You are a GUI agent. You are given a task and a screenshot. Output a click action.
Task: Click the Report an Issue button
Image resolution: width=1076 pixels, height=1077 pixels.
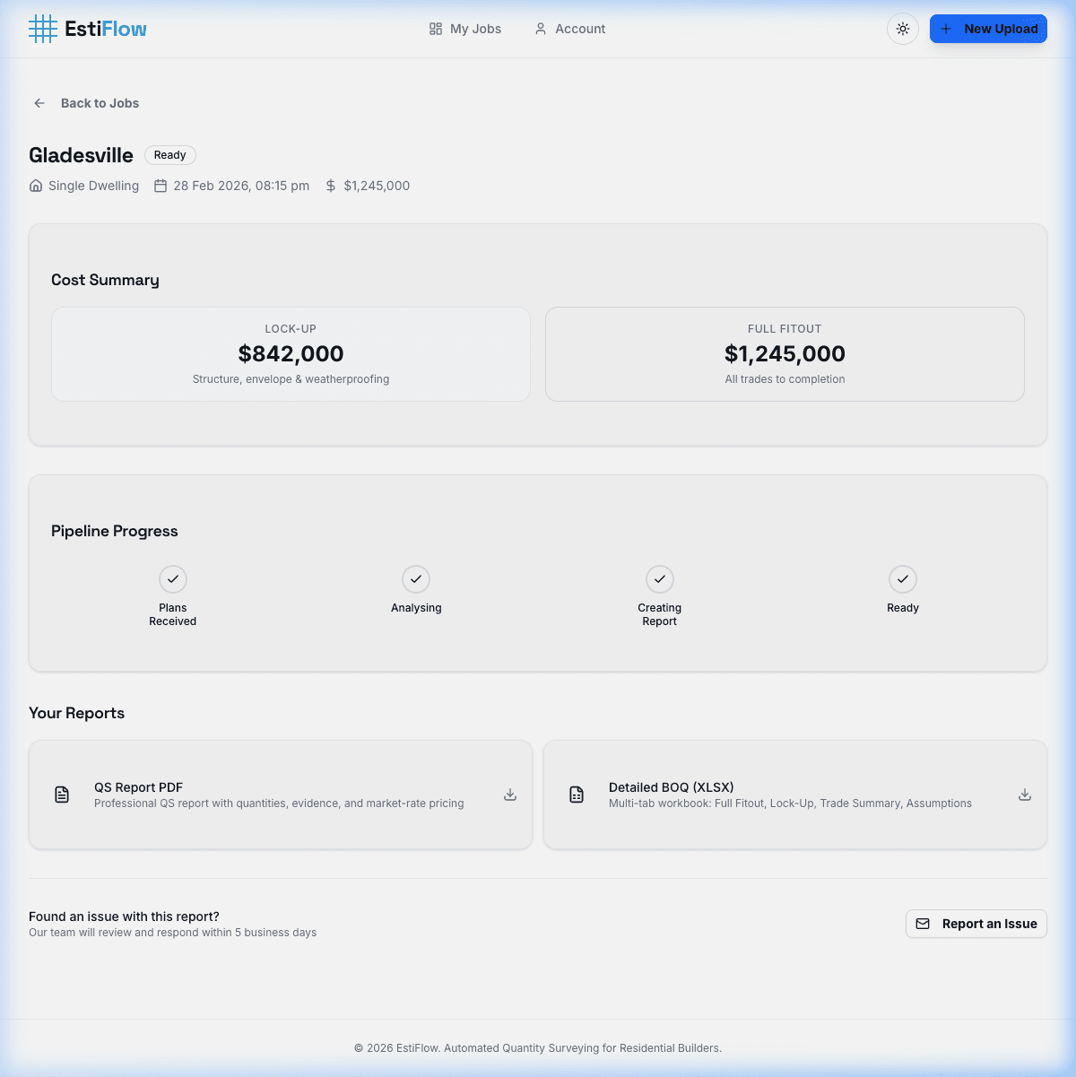(976, 924)
